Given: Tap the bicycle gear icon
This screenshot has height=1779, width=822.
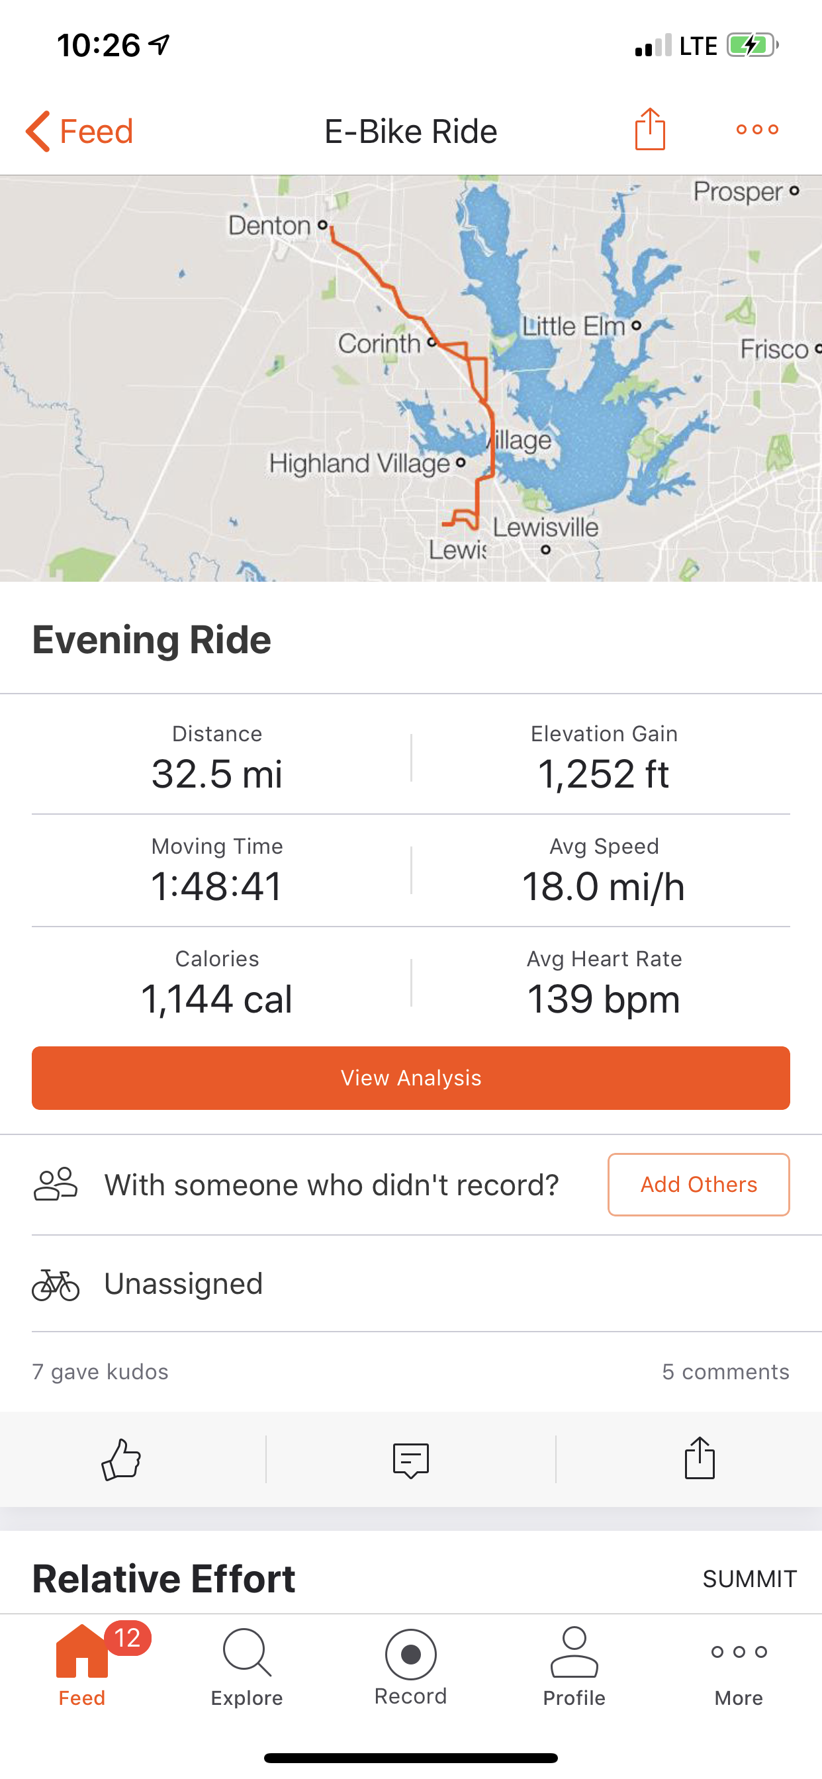Looking at the screenshot, I should (55, 1285).
